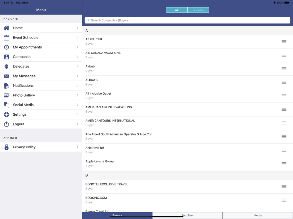Click the My Messages row chevron
293x219 pixels.
tap(77, 76)
